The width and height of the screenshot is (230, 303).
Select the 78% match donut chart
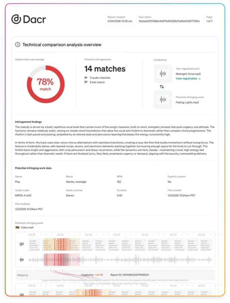point(46,84)
